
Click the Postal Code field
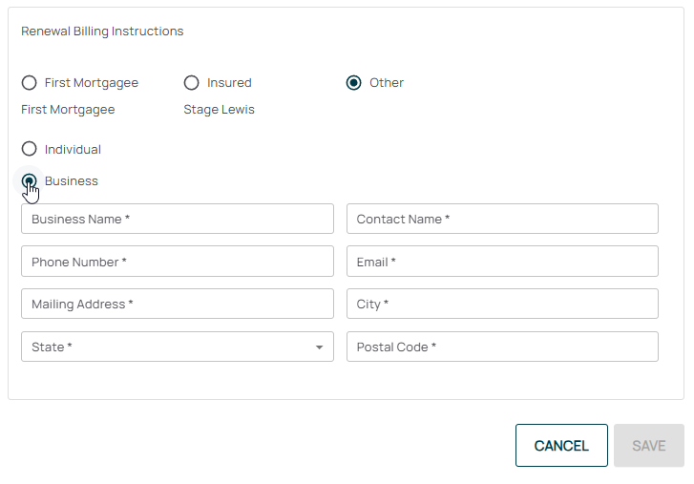(502, 347)
